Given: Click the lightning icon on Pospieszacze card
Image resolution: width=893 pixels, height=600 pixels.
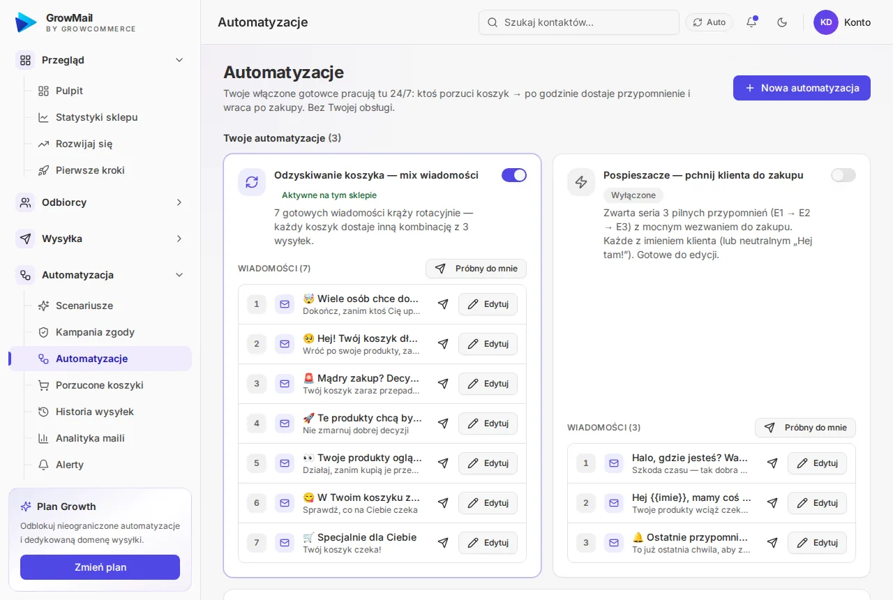Looking at the screenshot, I should (x=581, y=182).
